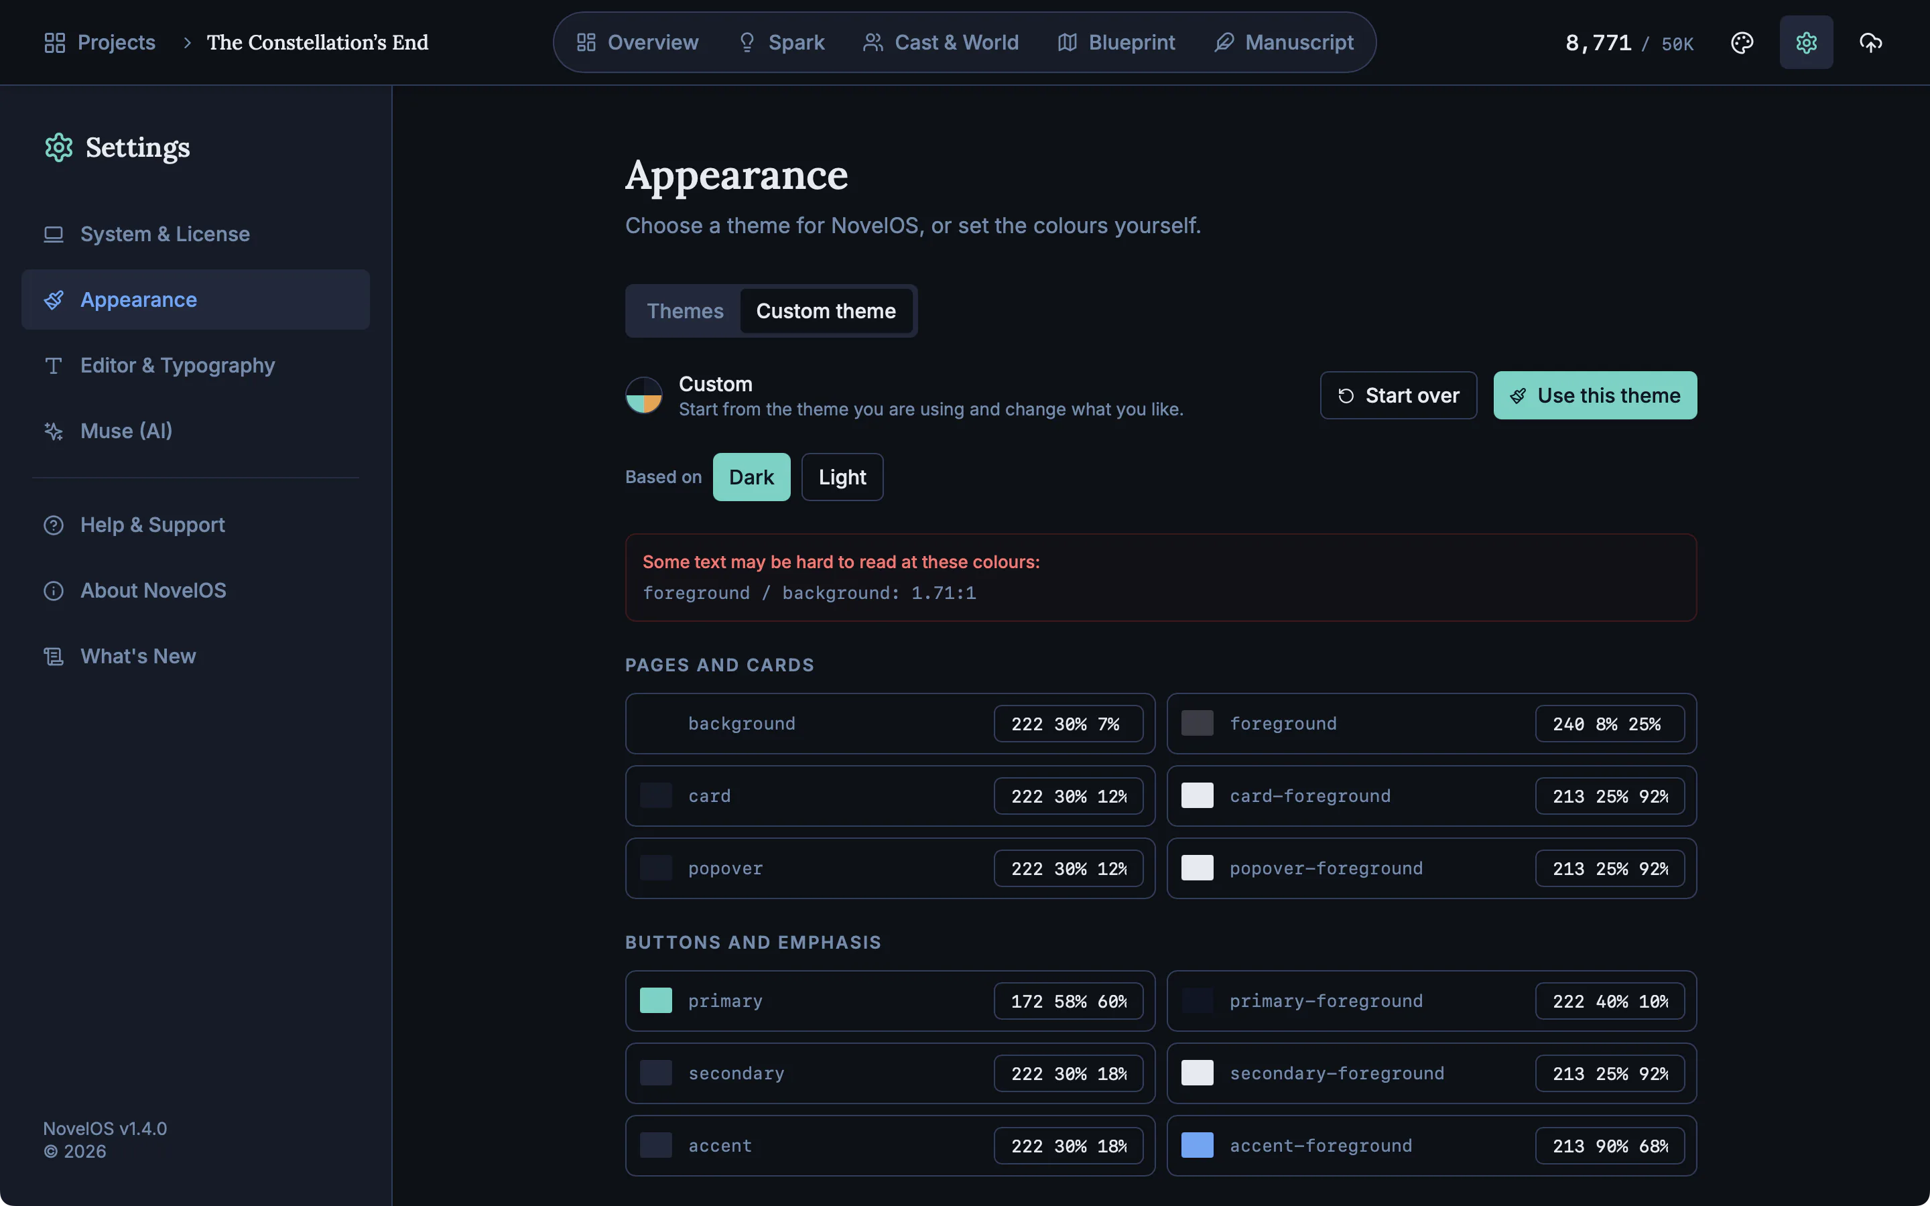Click the Settings heading gear icon

[59, 147]
